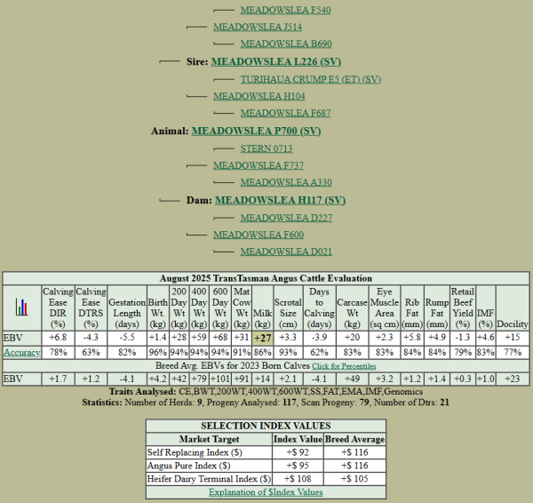This screenshot has width=533, height=503.
Task: Select Days to Calving EBV -3.9
Action: point(319,338)
